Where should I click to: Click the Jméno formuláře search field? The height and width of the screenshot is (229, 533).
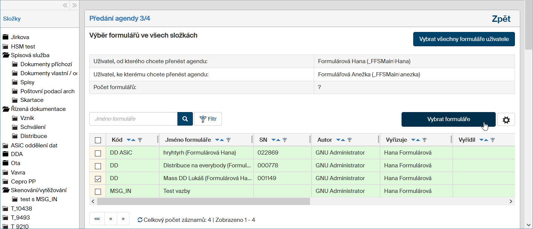(133, 119)
